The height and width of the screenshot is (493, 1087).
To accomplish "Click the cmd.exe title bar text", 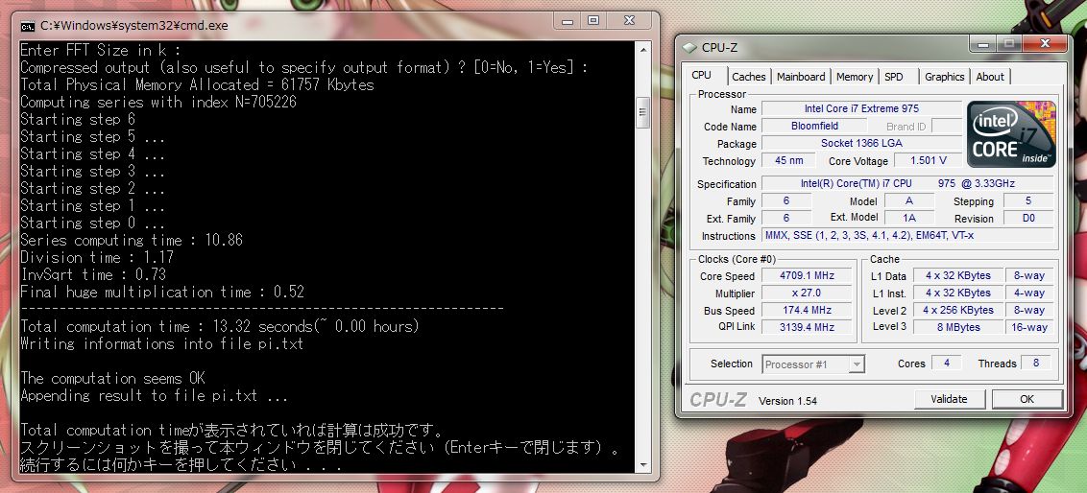I will pos(133,26).
